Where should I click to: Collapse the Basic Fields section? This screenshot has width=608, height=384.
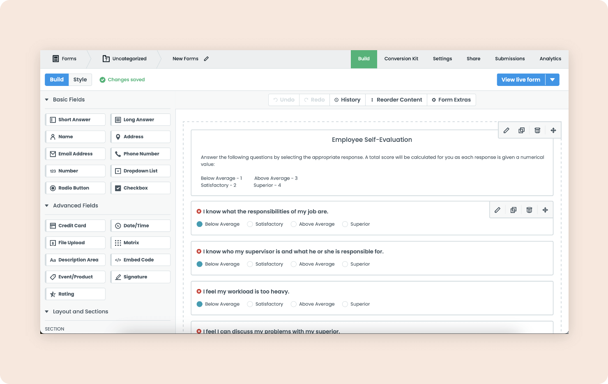coord(47,99)
